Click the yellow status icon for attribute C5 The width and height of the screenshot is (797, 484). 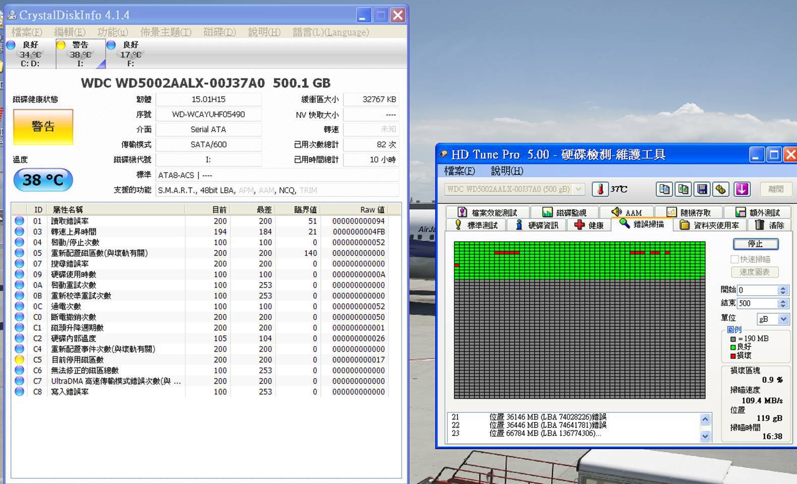pyautogui.click(x=19, y=360)
